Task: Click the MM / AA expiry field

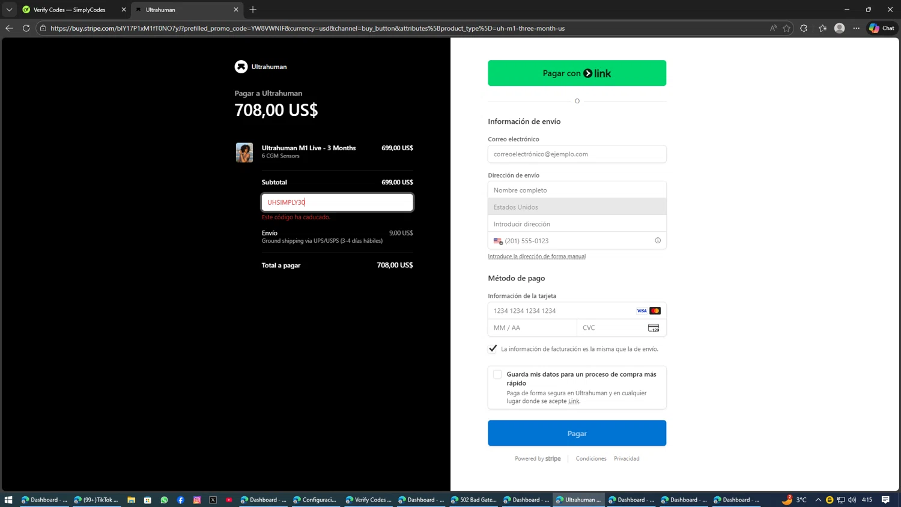Action: [532, 327]
